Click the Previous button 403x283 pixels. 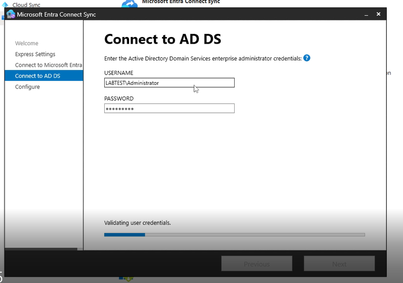coord(257,264)
